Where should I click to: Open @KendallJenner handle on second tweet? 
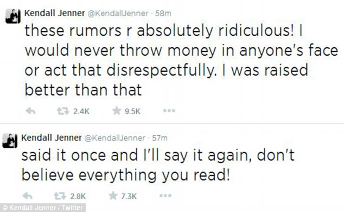tap(115, 138)
